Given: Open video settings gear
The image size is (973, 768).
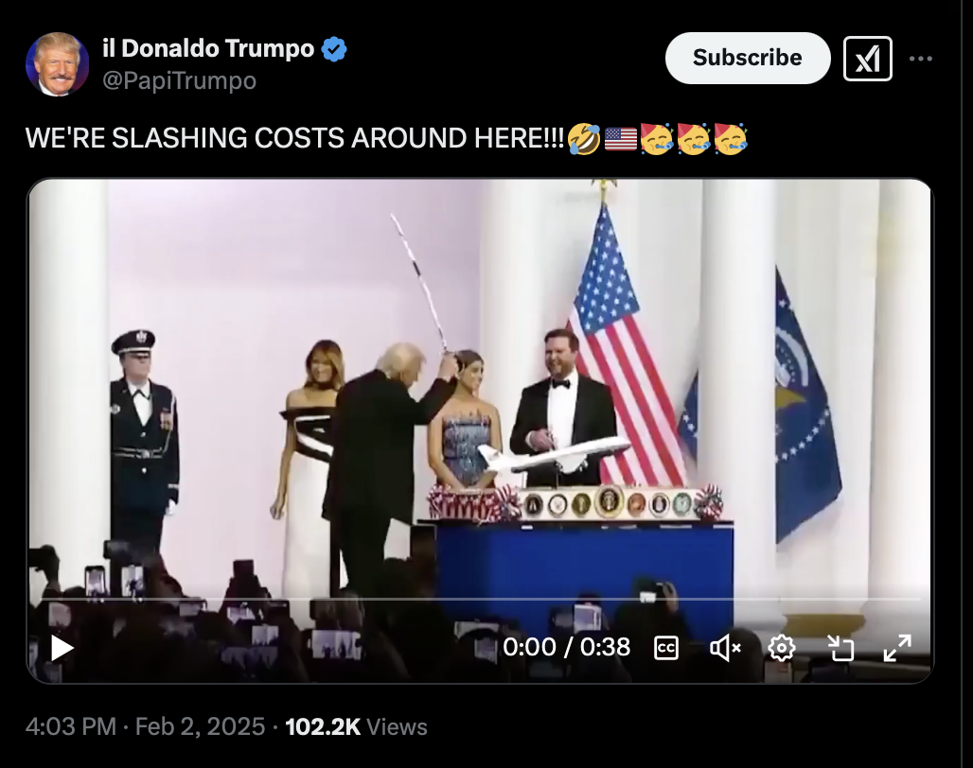Looking at the screenshot, I should 781,649.
